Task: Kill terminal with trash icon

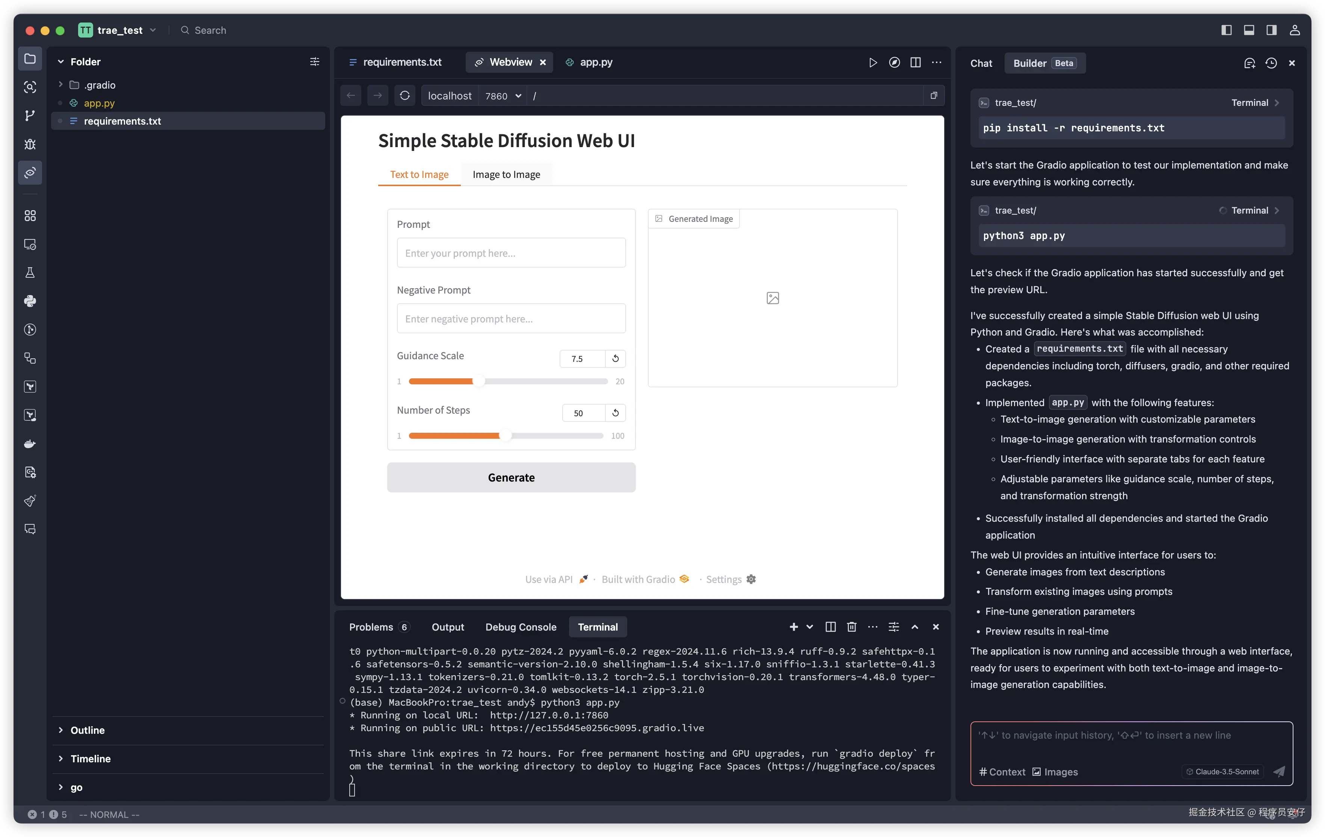Action: pos(851,627)
